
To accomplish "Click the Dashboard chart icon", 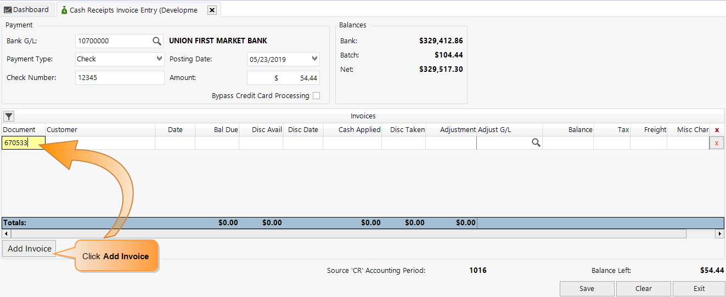I will 8,10.
